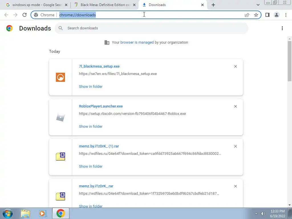The image size is (292, 219).
Task: Click the wdfiles.ru URL ending ca9fdd…8830002
Action: pos(150,154)
